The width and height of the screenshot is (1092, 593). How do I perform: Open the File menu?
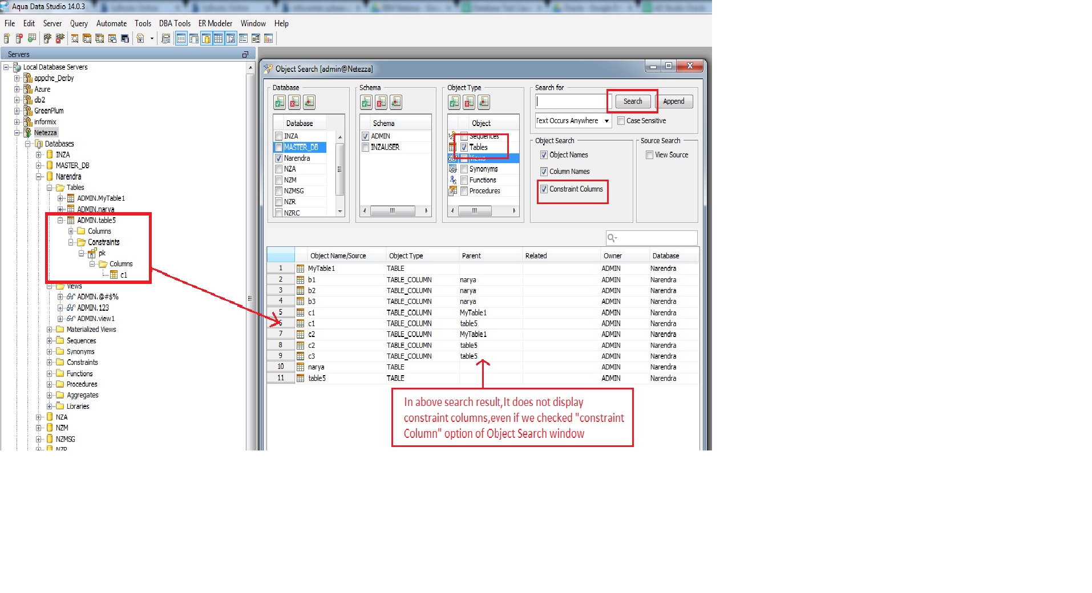coord(10,23)
